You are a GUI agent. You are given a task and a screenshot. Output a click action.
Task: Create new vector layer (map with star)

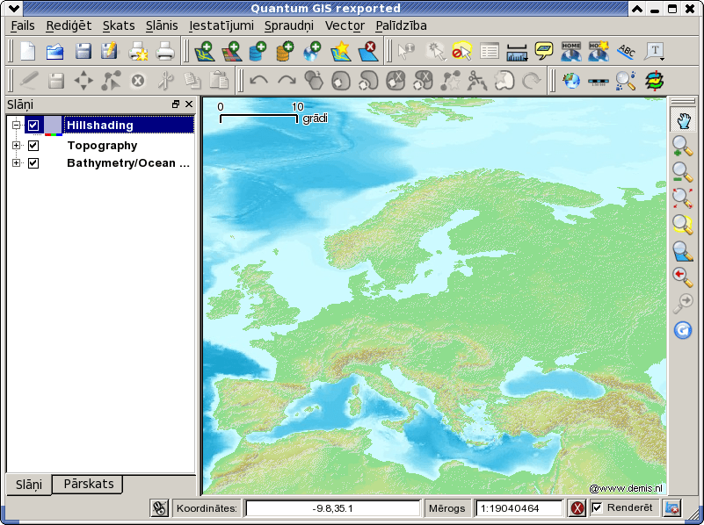click(x=341, y=51)
